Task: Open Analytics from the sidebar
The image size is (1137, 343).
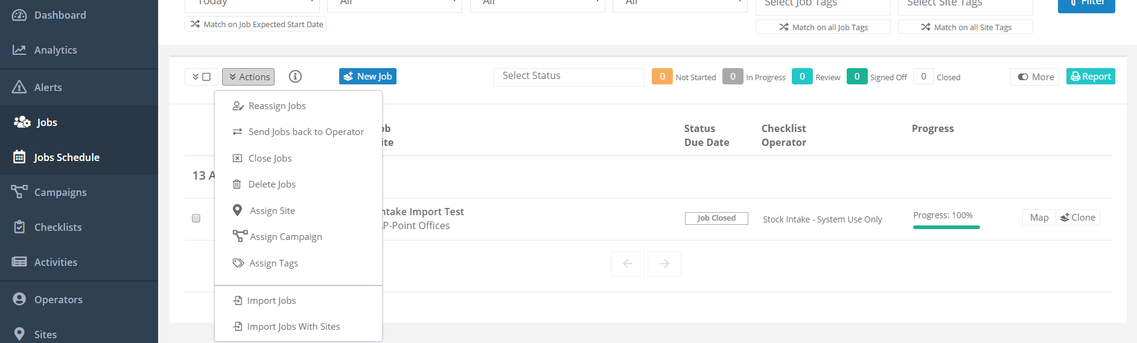Action: click(55, 50)
